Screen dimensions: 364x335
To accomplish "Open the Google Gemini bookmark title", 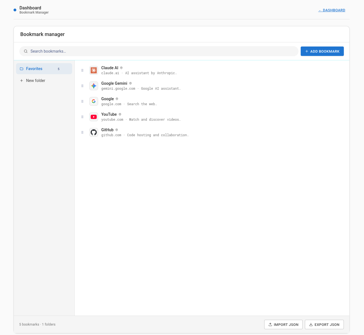I will [114, 83].
